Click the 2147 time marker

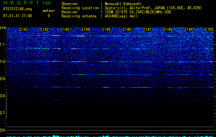(x=147, y=29)
